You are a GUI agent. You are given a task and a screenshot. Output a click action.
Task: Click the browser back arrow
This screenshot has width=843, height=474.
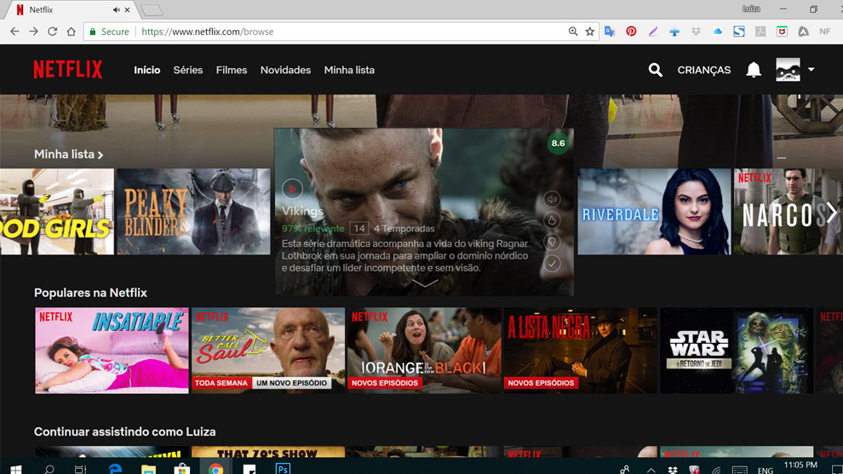[x=14, y=31]
